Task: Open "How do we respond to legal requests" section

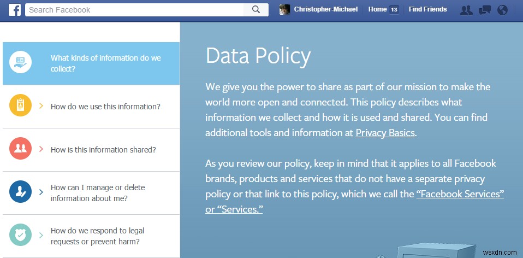Action: [x=97, y=236]
